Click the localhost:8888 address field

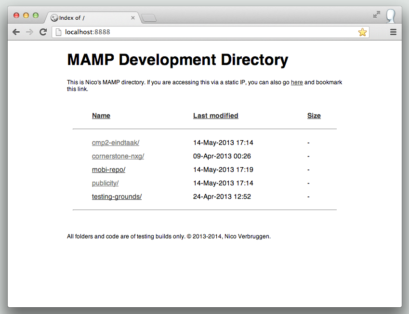coord(210,32)
